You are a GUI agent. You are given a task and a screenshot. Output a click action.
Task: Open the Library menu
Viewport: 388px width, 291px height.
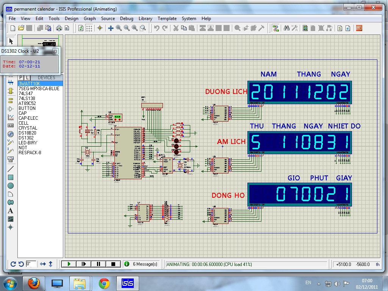(x=145, y=18)
